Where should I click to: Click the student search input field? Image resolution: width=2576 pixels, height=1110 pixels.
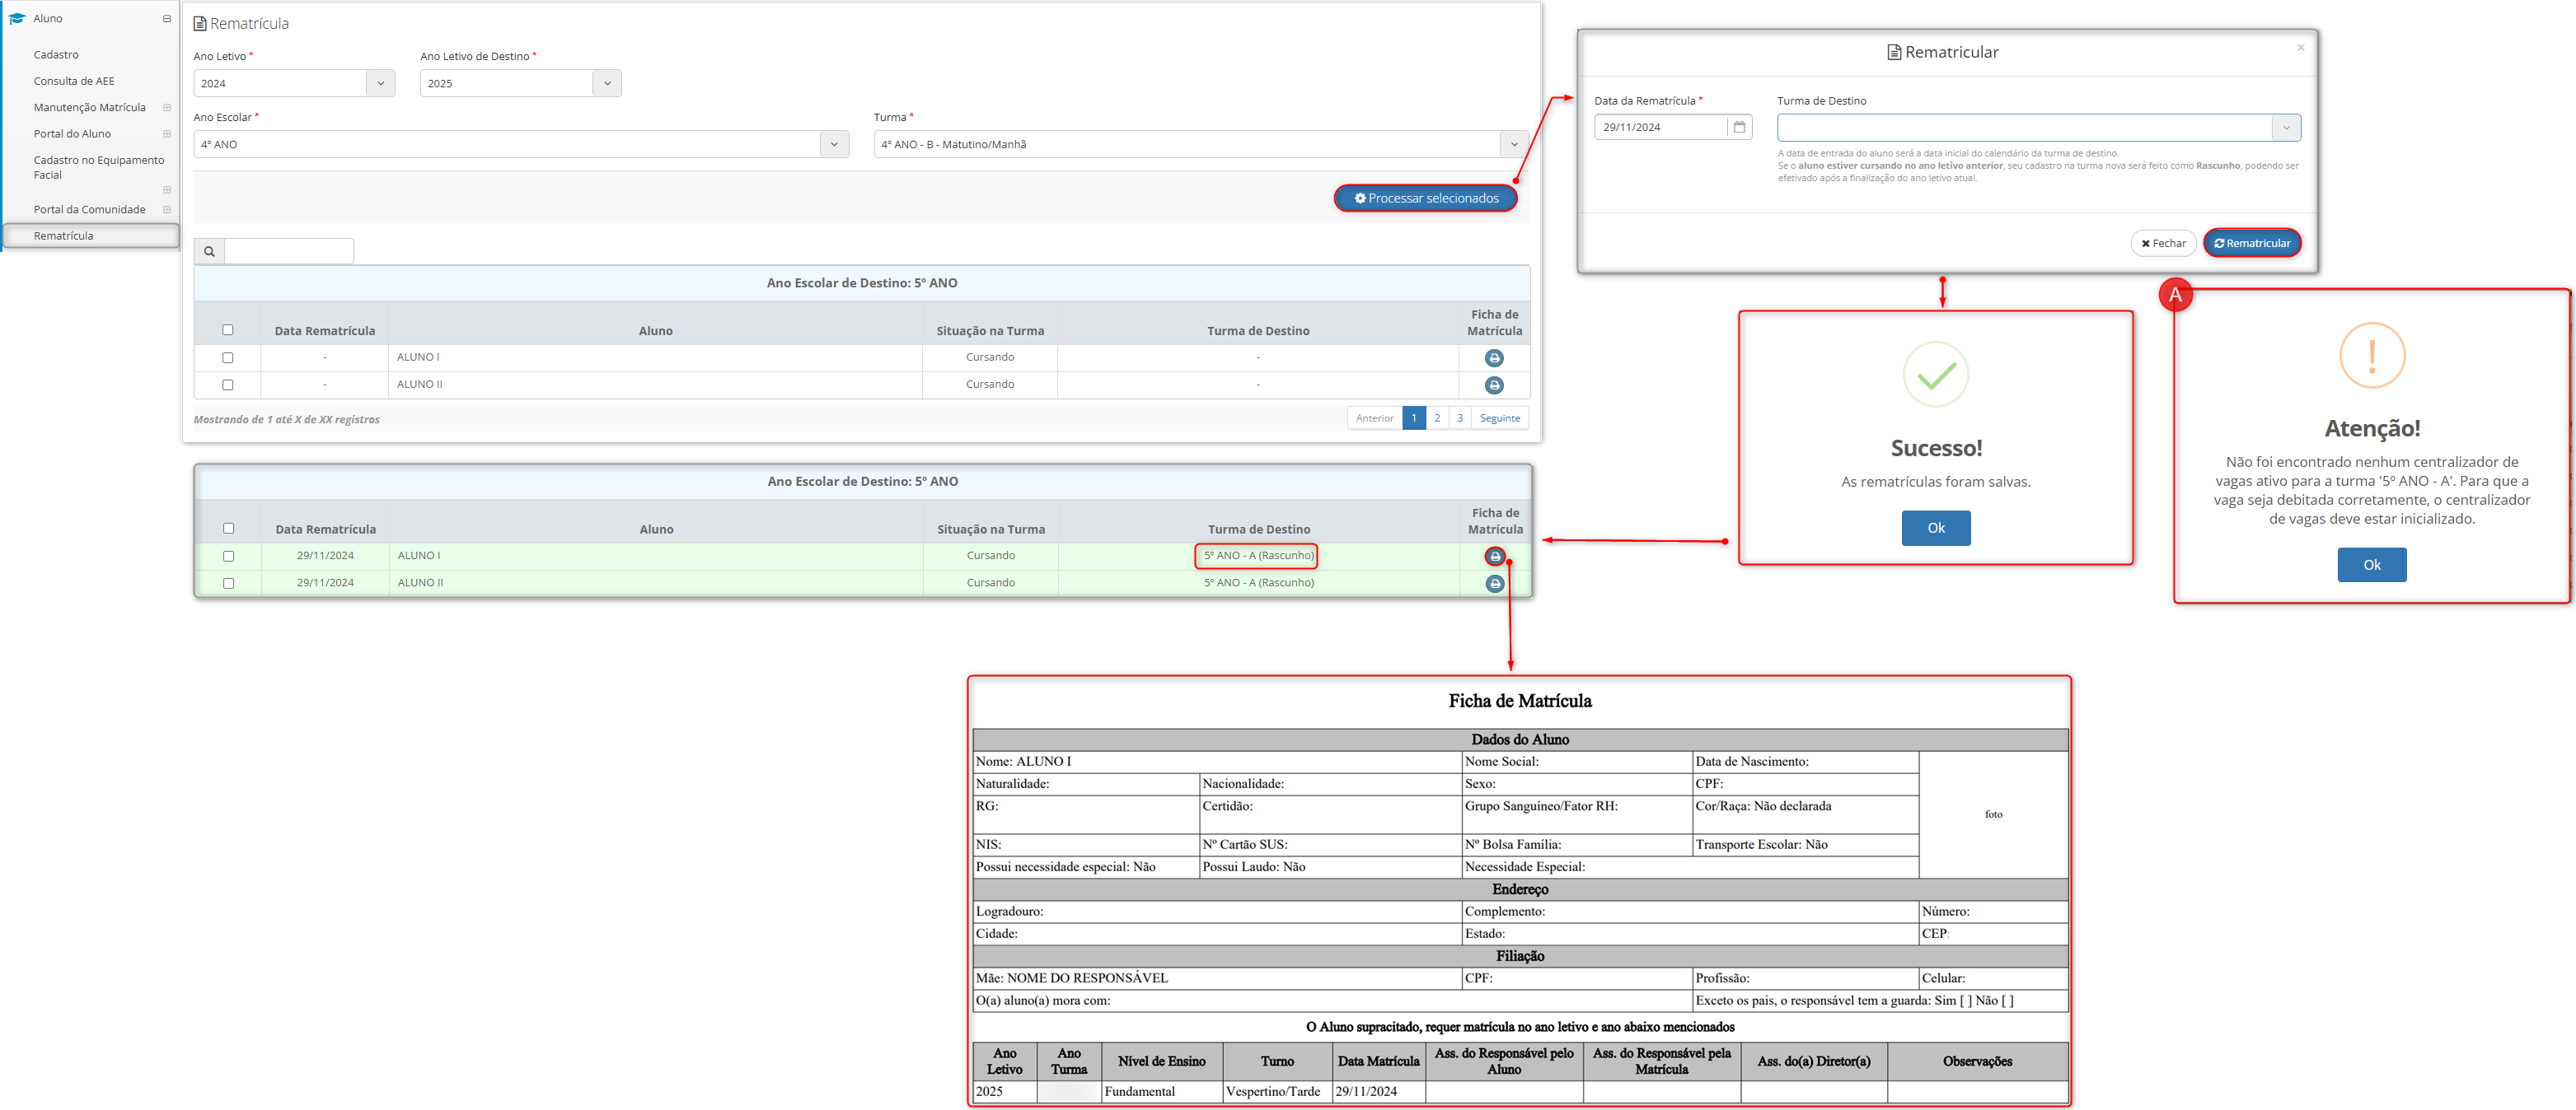[x=289, y=252]
